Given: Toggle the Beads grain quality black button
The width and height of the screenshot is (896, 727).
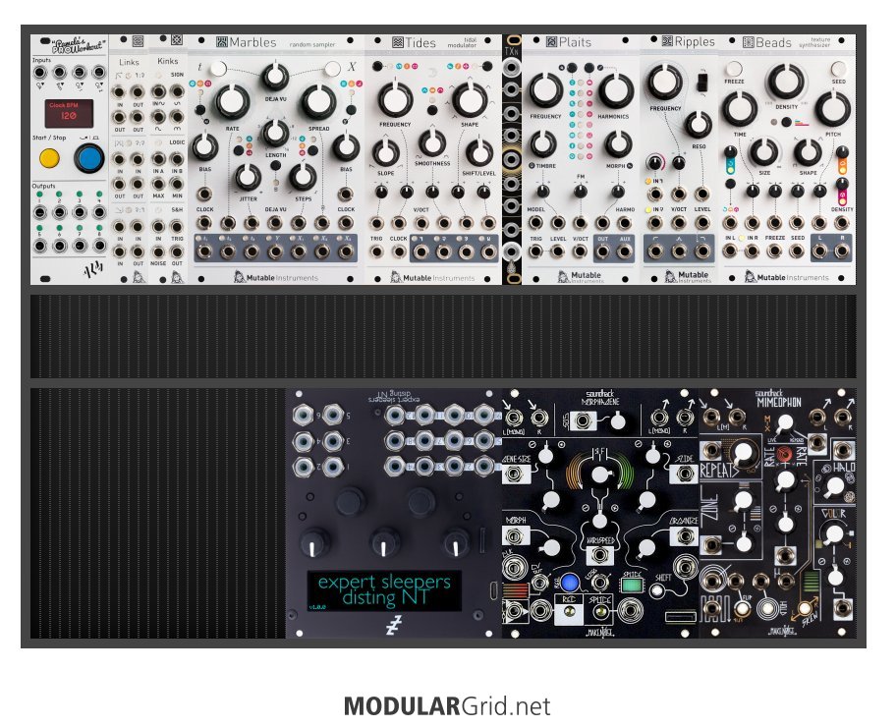Looking at the screenshot, I should click(786, 122).
